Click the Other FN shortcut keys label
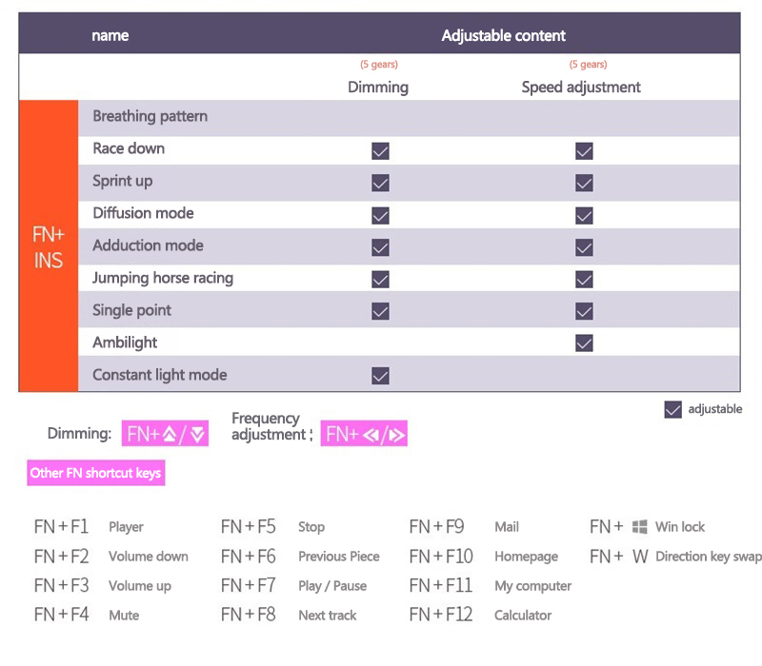The width and height of the screenshot is (762, 666). pyautogui.click(x=96, y=473)
